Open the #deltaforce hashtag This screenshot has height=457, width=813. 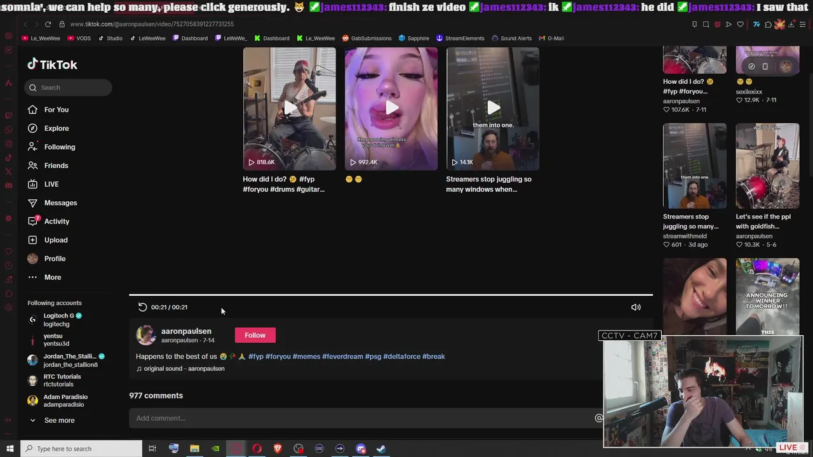401,357
